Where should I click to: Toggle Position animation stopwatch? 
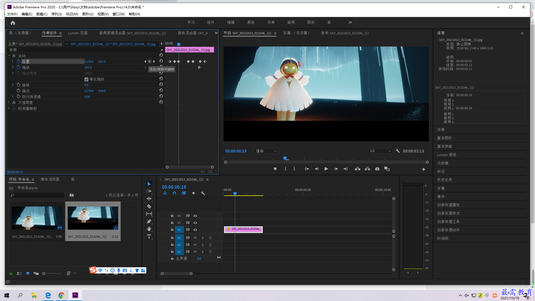(18, 61)
